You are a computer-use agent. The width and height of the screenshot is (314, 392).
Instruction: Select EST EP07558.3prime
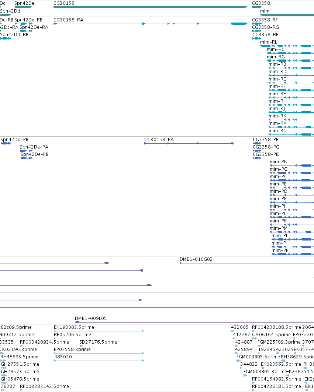72,349
